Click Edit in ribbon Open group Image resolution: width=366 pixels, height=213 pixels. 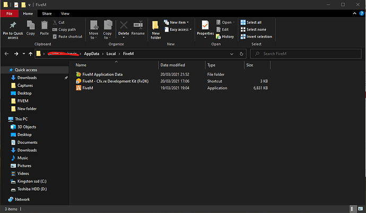tap(222, 30)
